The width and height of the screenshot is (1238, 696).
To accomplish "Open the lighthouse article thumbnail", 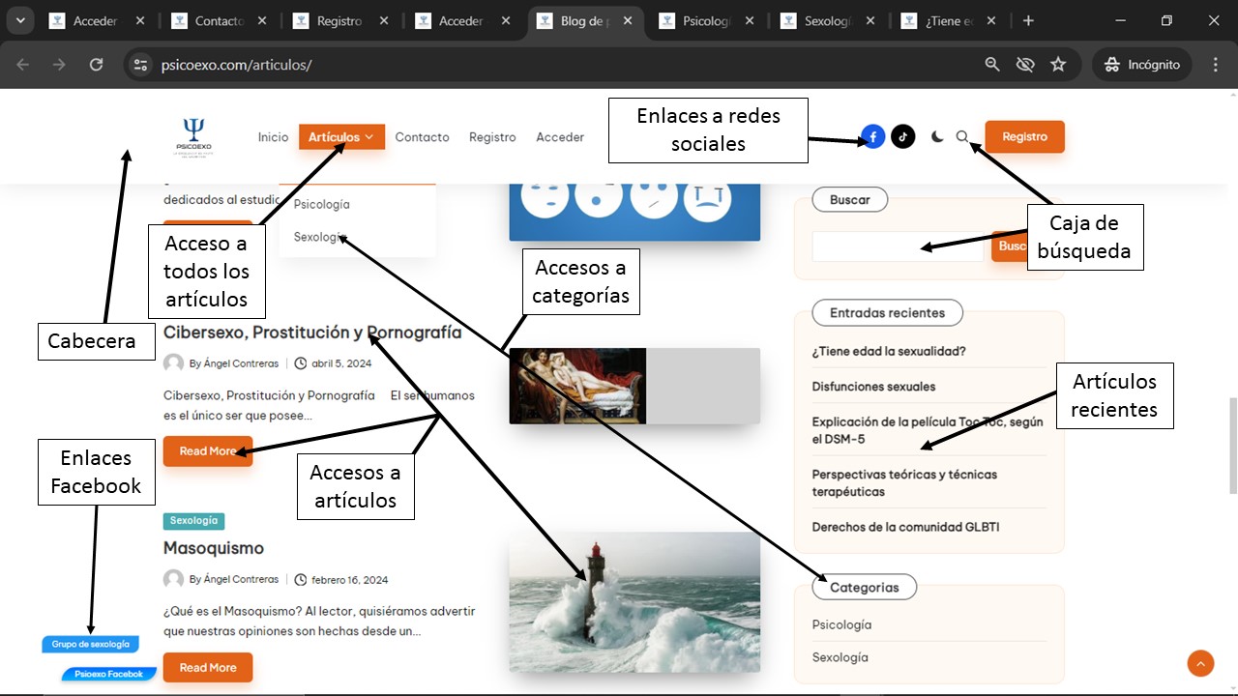I will [634, 602].
